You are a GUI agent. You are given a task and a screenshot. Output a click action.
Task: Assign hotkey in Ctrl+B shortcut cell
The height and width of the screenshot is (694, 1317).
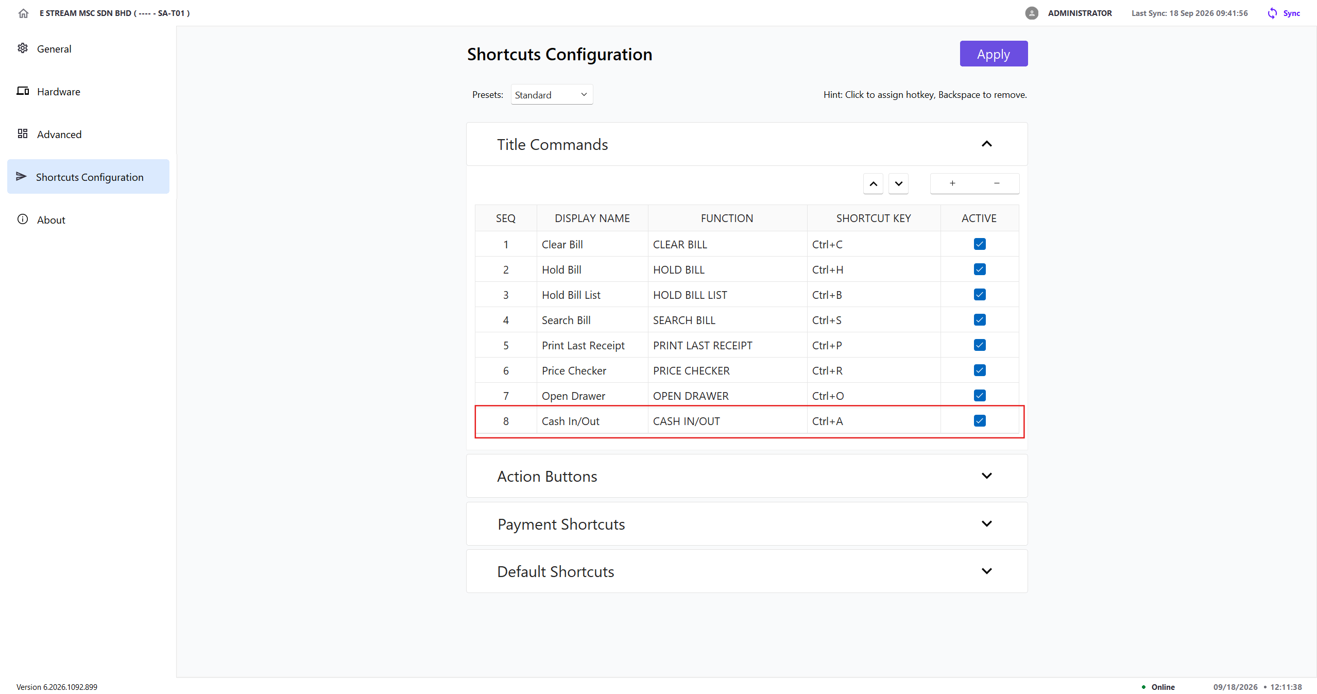point(874,295)
